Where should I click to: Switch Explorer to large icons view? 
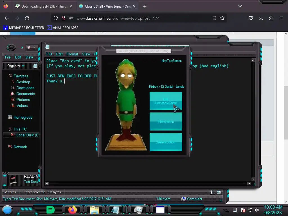[x=219, y=192]
